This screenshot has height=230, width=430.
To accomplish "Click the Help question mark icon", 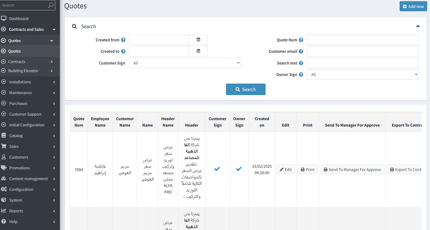I will tap(4, 221).
